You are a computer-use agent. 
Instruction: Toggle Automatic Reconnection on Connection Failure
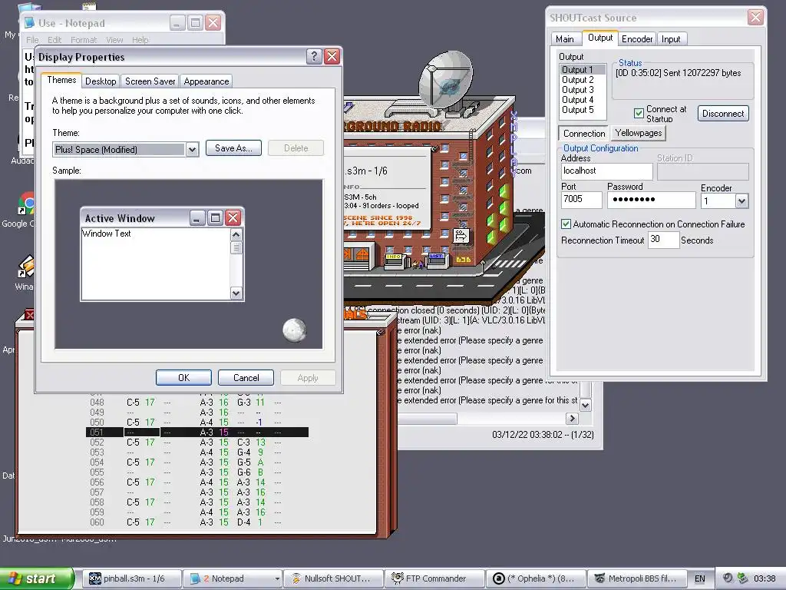pyautogui.click(x=566, y=224)
